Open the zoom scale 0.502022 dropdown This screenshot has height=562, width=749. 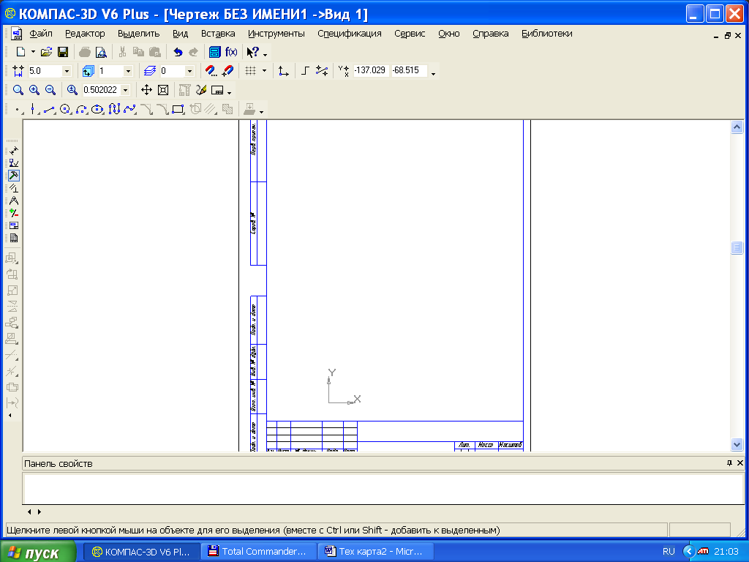click(126, 90)
